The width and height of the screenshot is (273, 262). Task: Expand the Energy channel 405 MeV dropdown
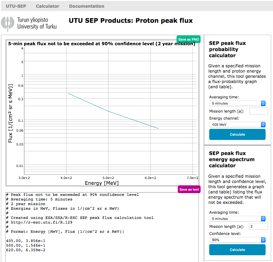tap(237, 125)
